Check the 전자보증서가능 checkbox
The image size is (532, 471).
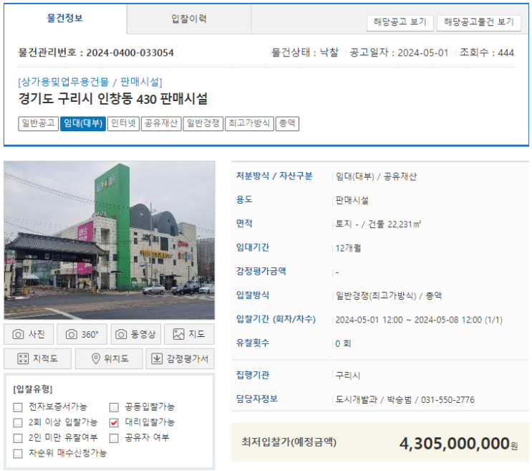coord(18,406)
